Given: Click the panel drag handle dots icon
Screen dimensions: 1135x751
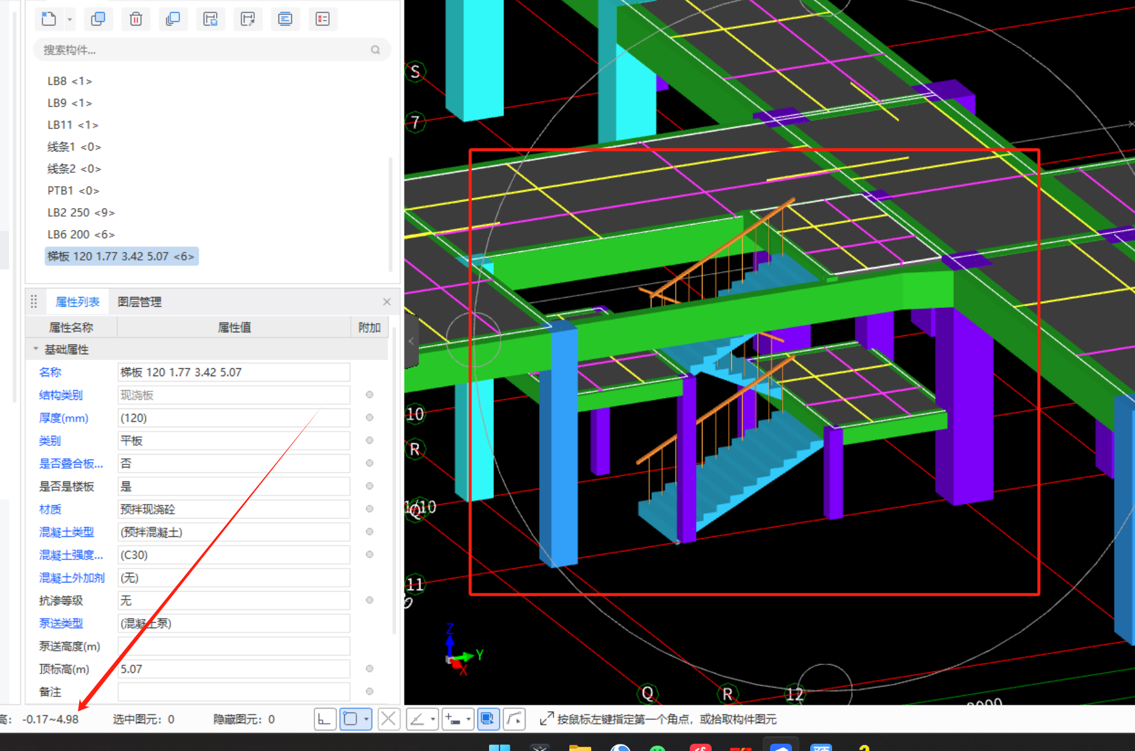Looking at the screenshot, I should click(x=34, y=301).
